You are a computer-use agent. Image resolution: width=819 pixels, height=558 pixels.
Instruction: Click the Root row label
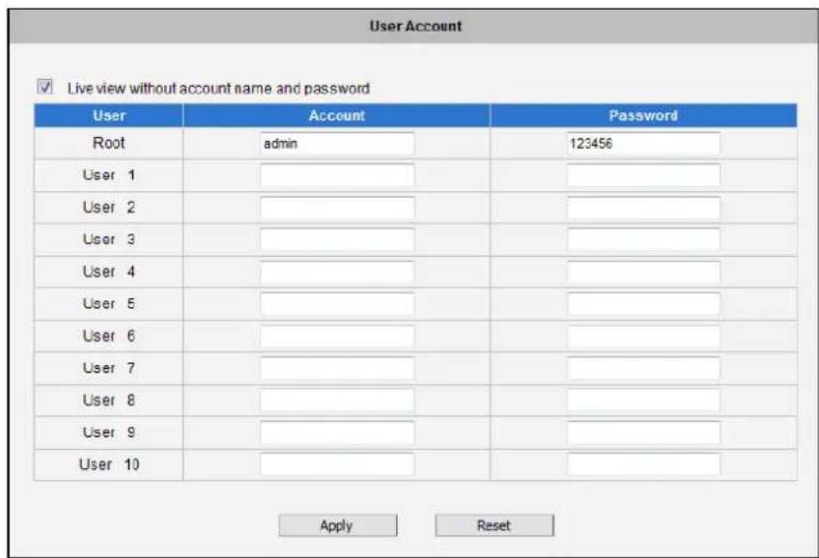[x=108, y=143]
